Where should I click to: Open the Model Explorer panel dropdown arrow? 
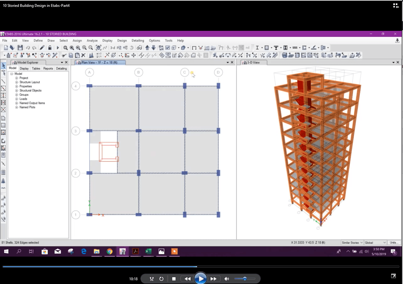tap(62, 63)
